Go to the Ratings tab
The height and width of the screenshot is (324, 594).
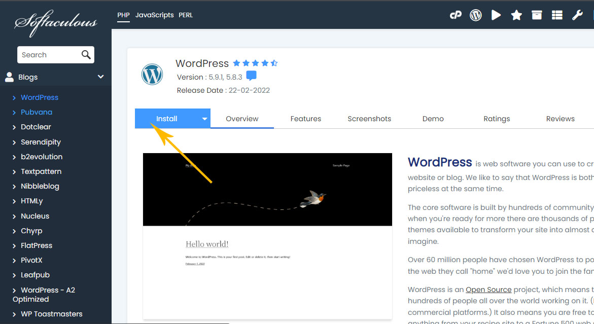[x=497, y=119]
